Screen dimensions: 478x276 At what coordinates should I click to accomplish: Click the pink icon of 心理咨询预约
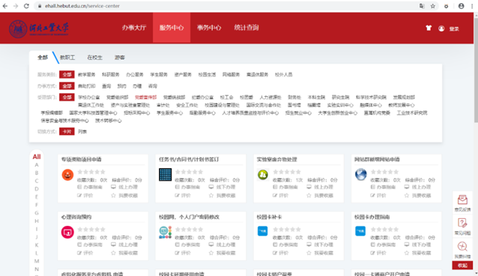pos(67,232)
